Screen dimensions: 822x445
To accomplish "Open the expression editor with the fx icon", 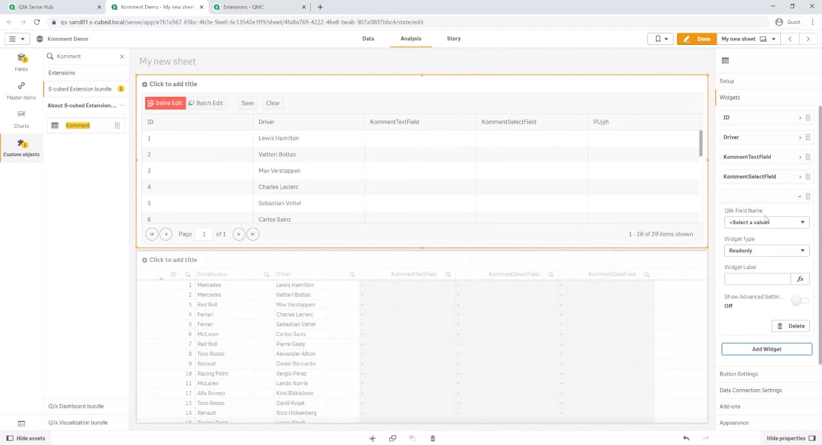I will [800, 278].
